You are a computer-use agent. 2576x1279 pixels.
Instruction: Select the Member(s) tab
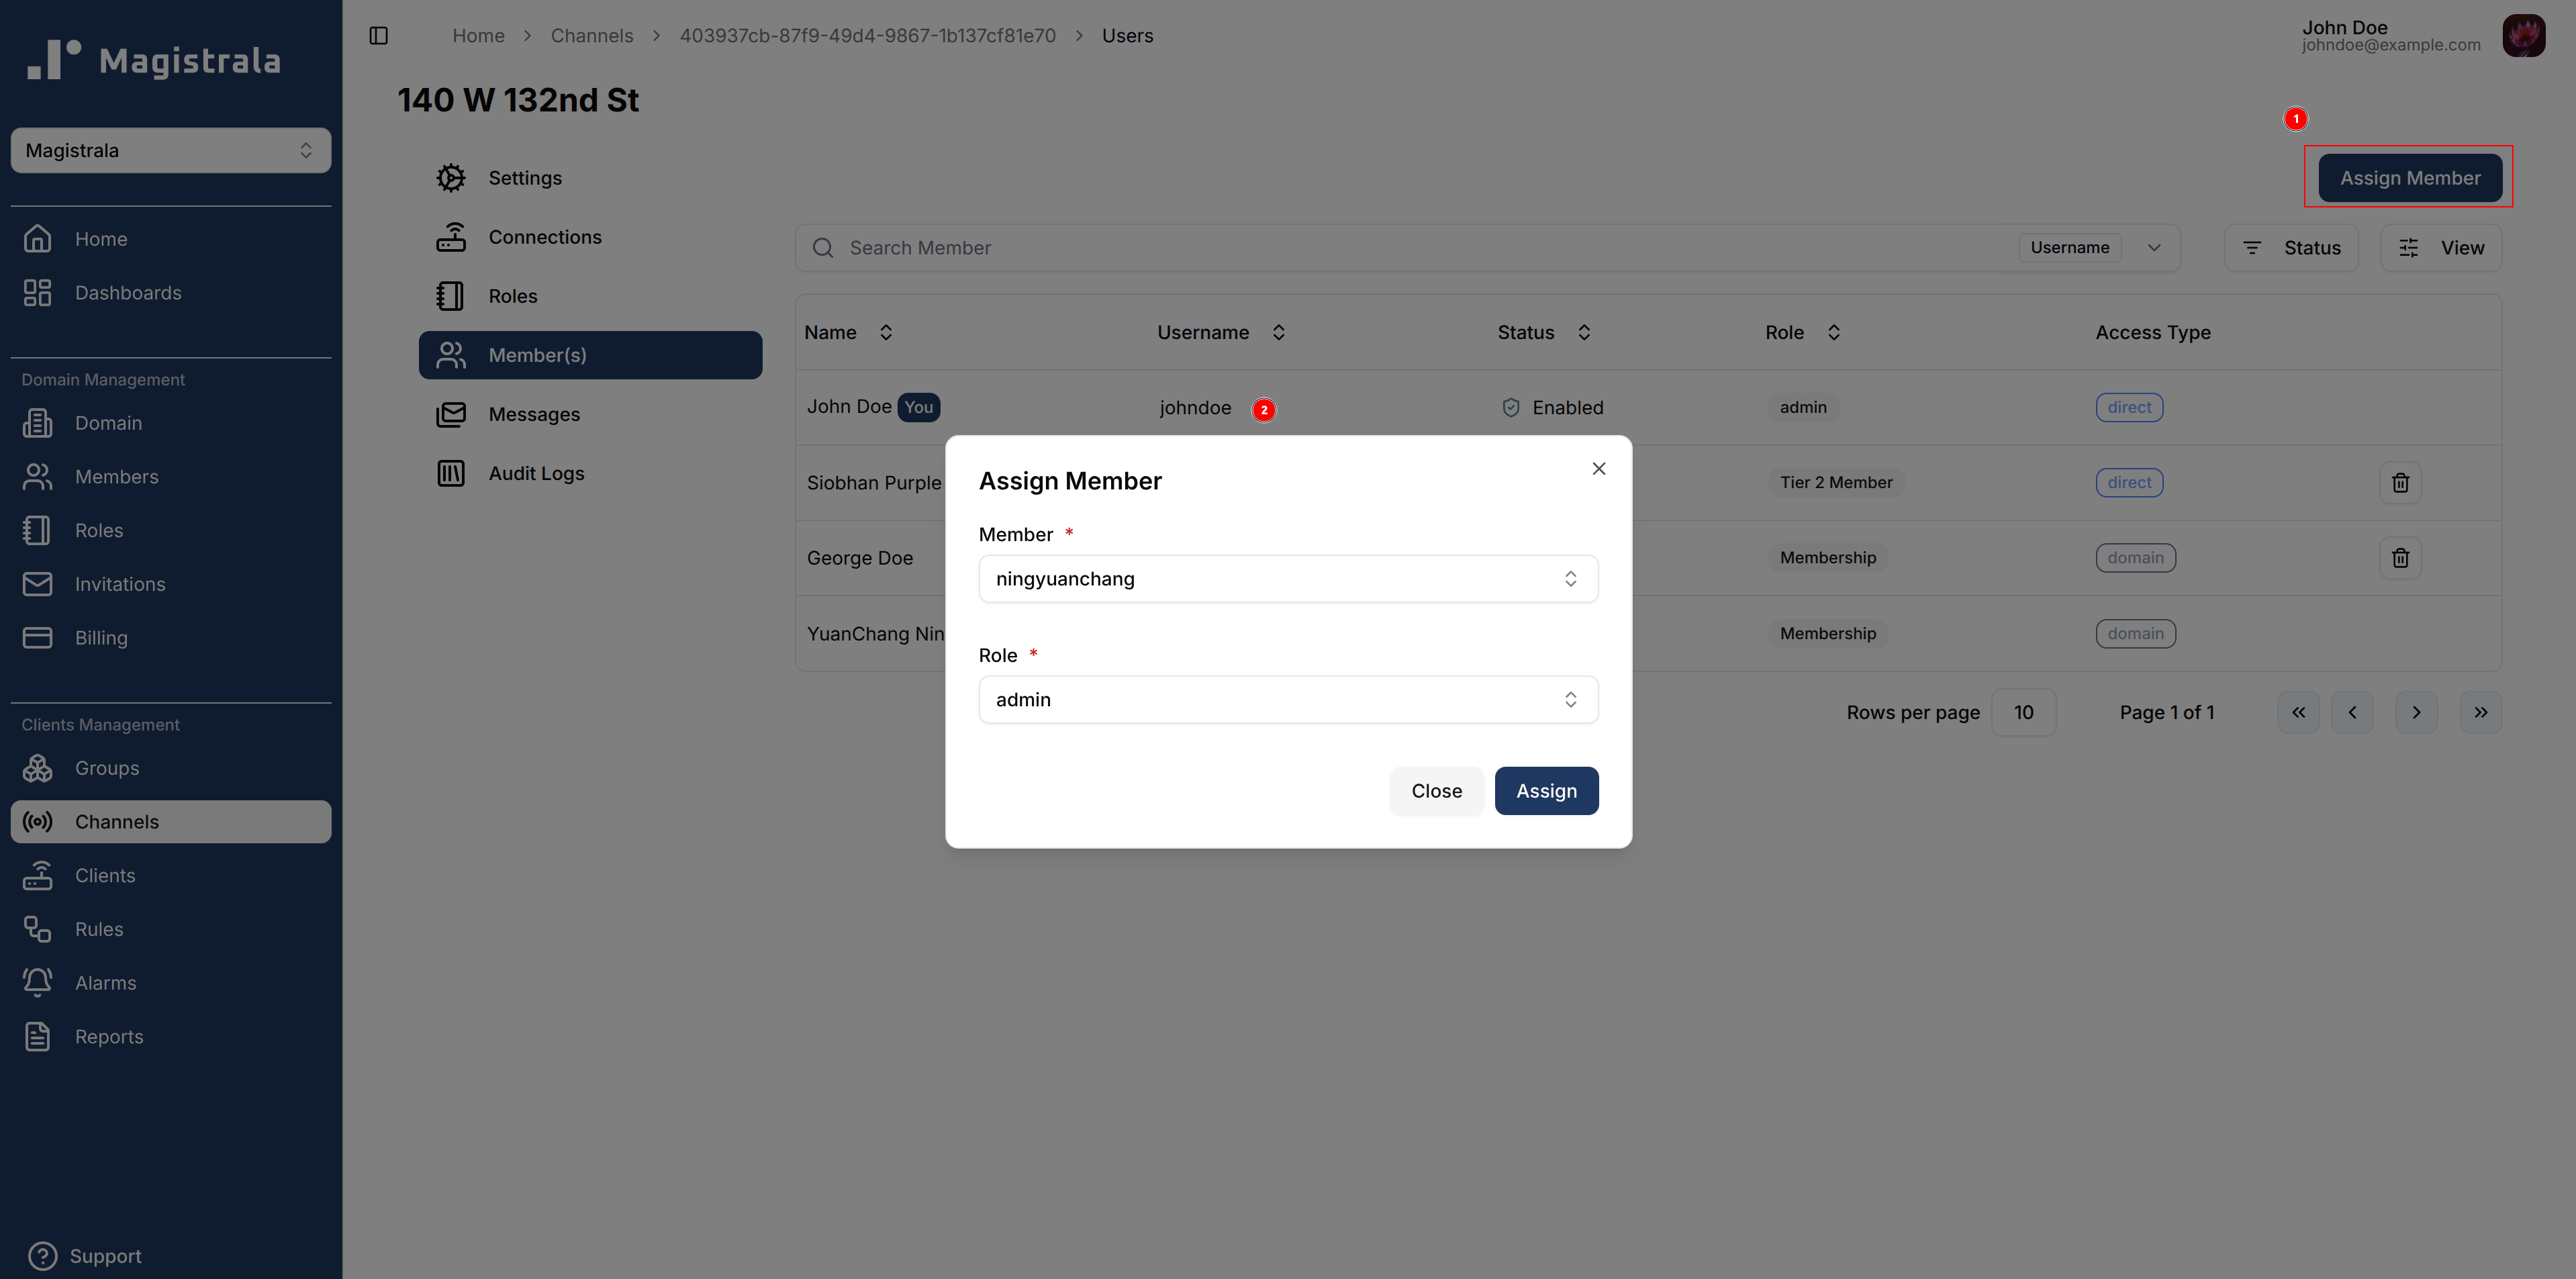[590, 355]
